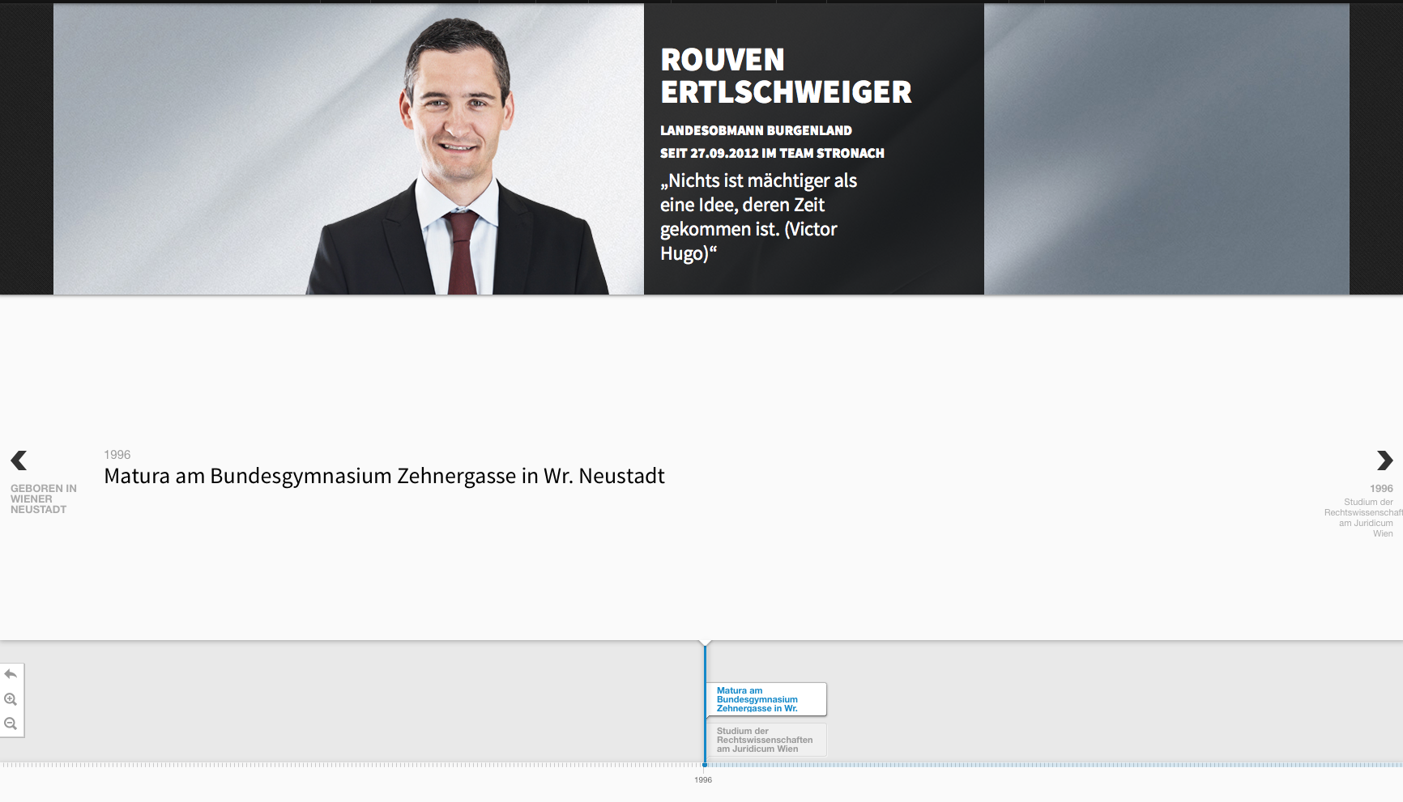Click the Victor Hugo quote text
This screenshot has height=802, width=1403.
[x=758, y=217]
